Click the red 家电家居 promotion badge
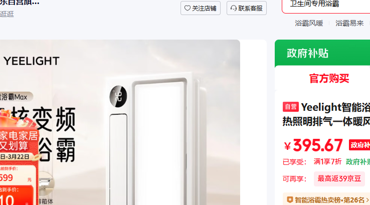Screen dimensions: 370x205 (19, 140)
